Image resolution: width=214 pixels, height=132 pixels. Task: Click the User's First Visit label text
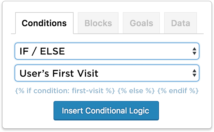[x=59, y=73]
